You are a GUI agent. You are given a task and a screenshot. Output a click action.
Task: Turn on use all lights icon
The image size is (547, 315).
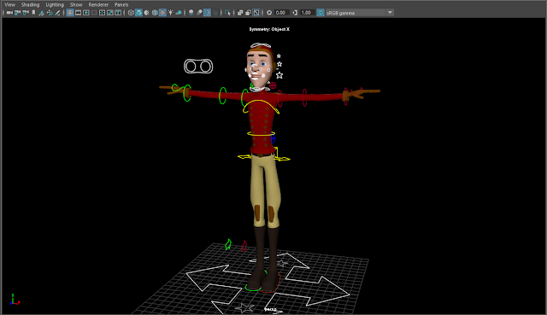[x=171, y=13]
